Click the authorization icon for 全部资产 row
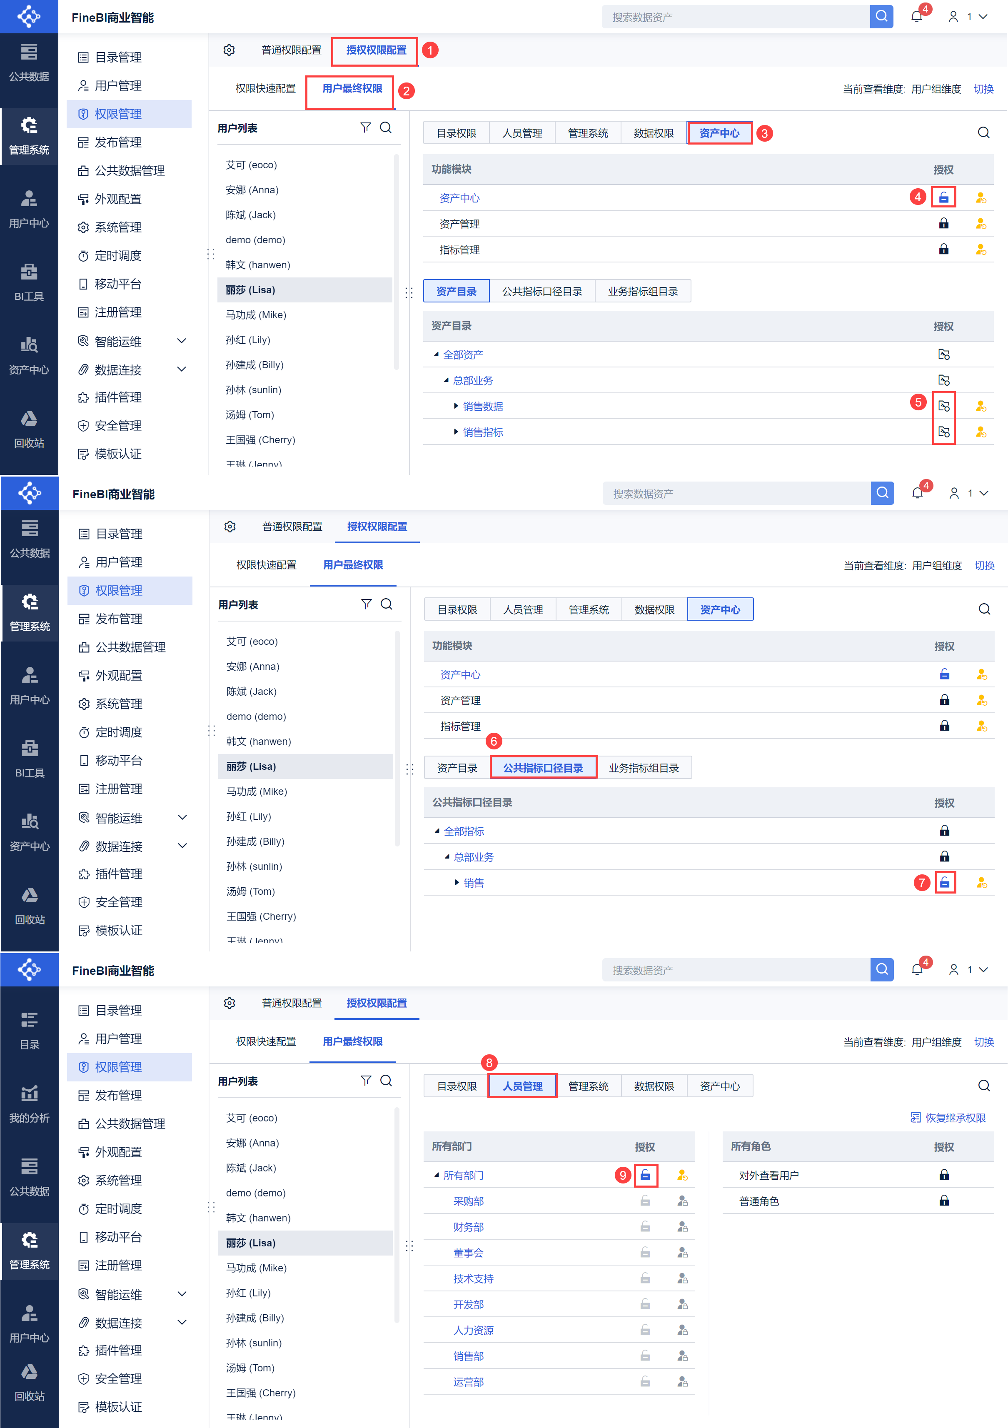The height and width of the screenshot is (1428, 1008). pyautogui.click(x=943, y=355)
